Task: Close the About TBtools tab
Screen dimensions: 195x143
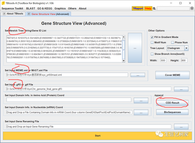Action: click(4, 14)
